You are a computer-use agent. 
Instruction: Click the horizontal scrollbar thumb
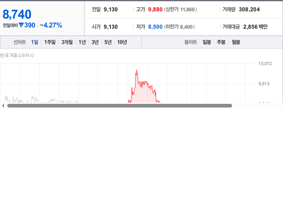click(x=120, y=106)
